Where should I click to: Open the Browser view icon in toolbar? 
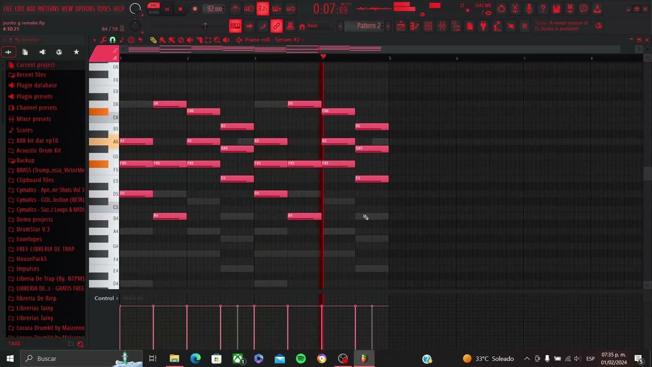456,26
